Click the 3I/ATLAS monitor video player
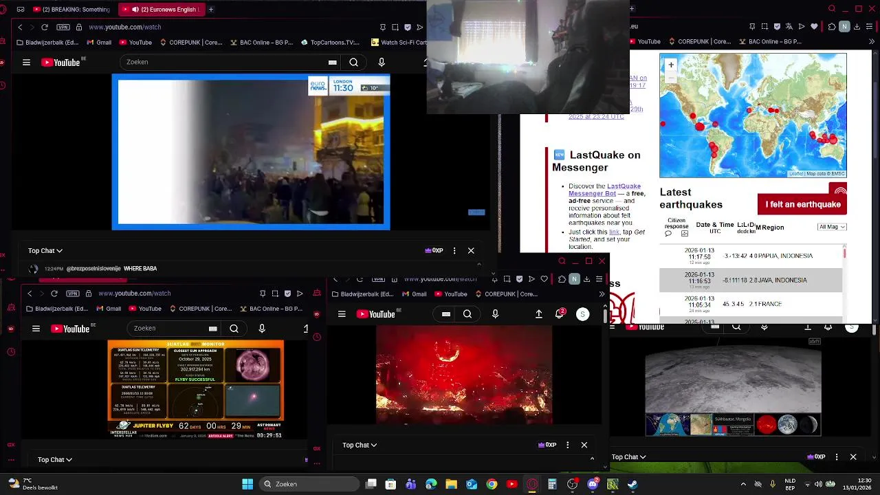 [x=196, y=389]
